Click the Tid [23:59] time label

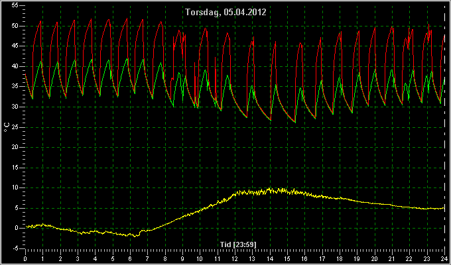point(238,244)
